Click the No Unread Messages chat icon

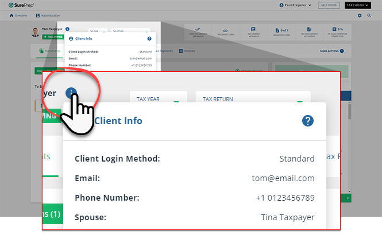click(253, 29)
